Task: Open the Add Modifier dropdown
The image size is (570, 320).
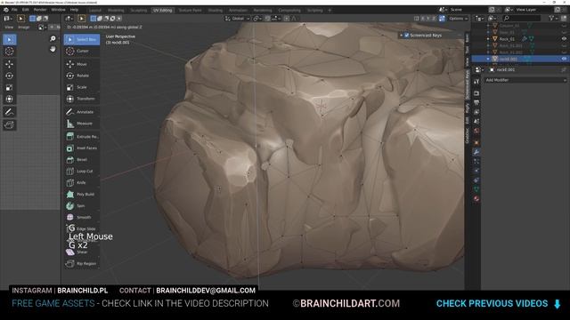Action: [526, 80]
